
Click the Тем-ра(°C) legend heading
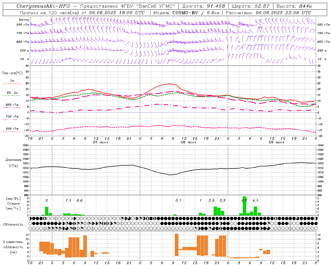coord(12,73)
